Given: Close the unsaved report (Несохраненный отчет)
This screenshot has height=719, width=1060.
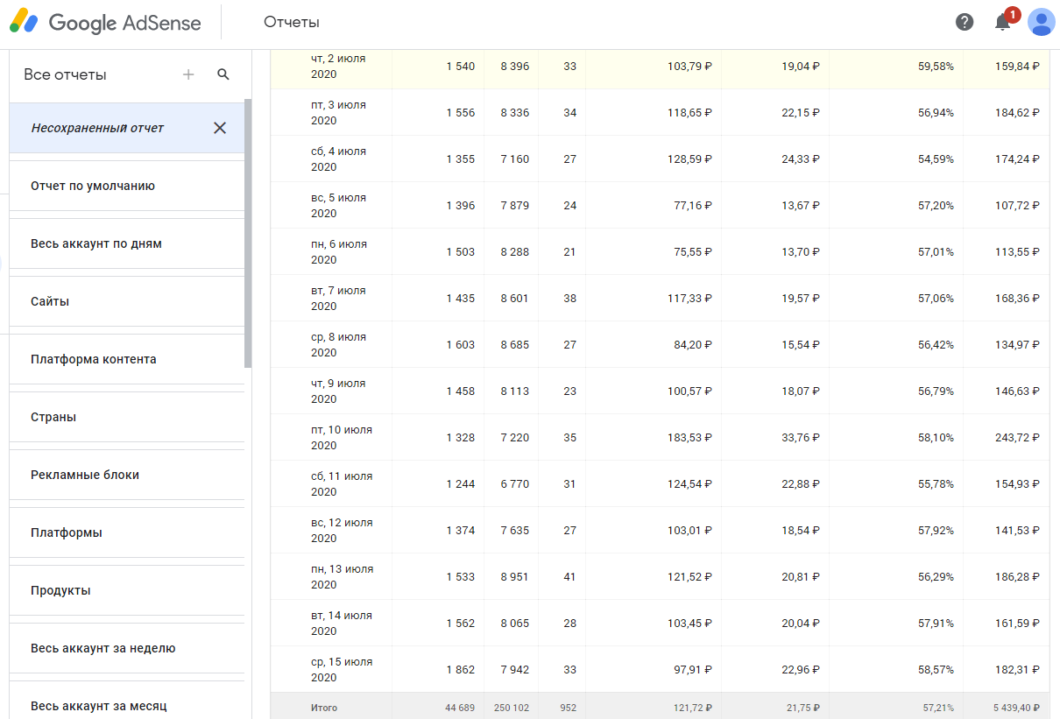Looking at the screenshot, I should coord(220,128).
